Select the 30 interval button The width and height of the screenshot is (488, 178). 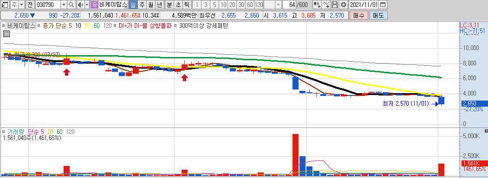tap(241, 5)
